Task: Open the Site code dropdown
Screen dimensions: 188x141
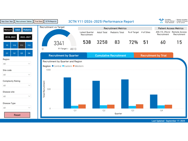Action: (17, 75)
